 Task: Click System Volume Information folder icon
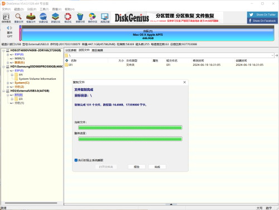coord(16,79)
